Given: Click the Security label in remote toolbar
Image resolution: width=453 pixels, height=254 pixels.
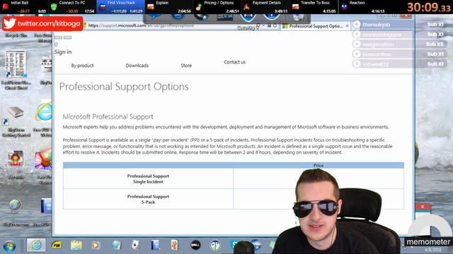Looking at the screenshot, I should 246,28.
